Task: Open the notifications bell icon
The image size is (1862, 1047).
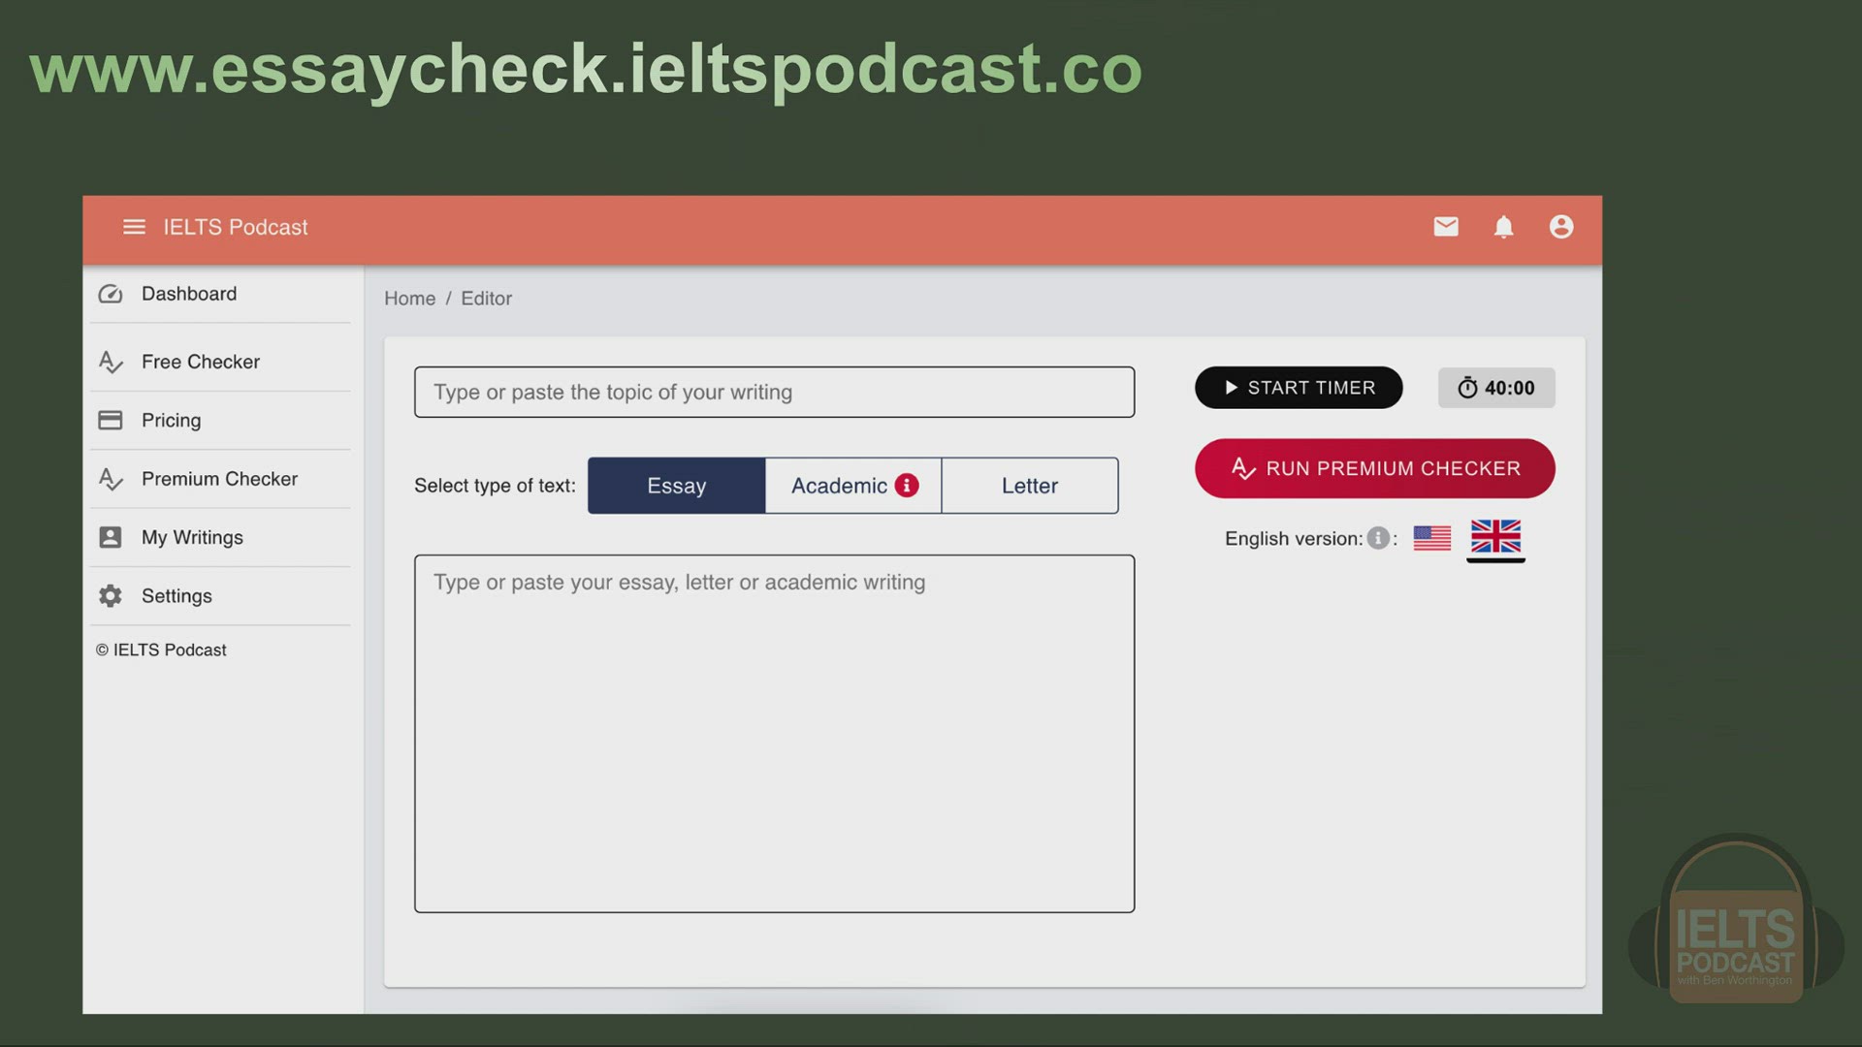Action: [1503, 227]
